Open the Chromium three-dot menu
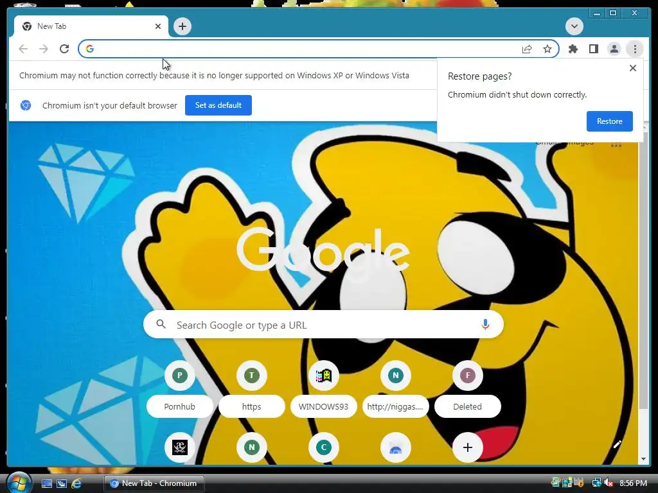 pos(635,49)
